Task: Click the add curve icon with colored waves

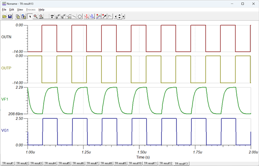Action: click(x=98, y=17)
